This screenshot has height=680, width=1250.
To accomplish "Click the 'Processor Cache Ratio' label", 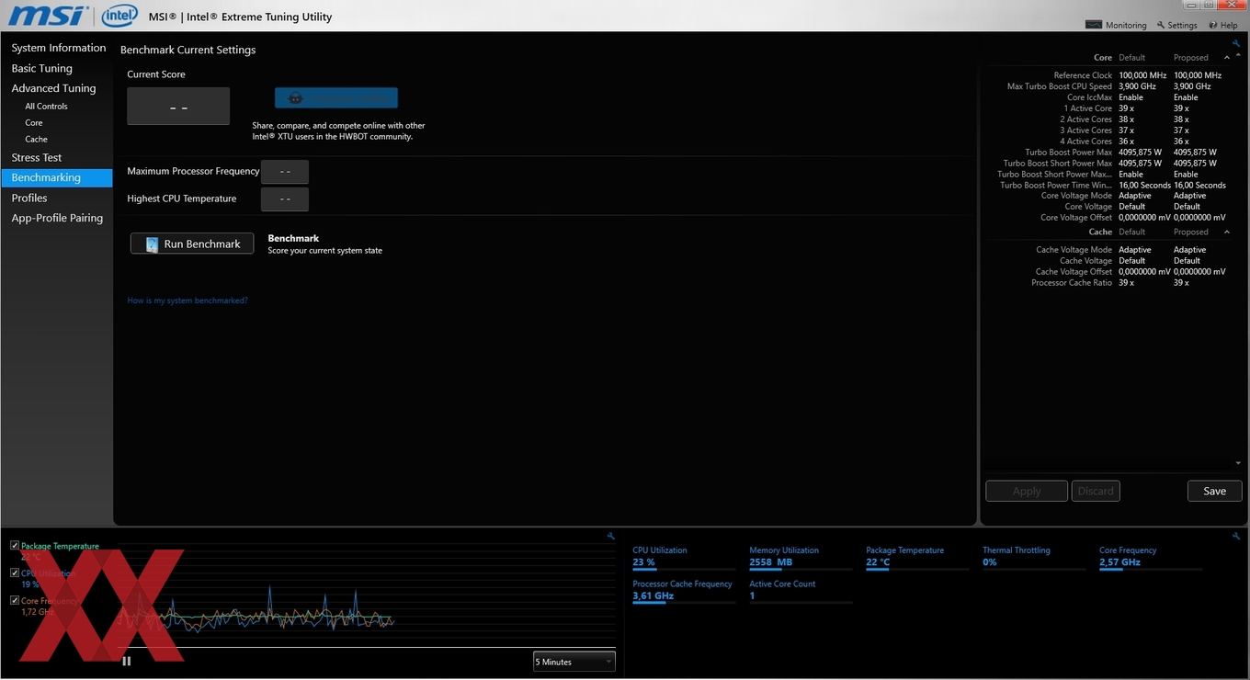I will pos(1072,283).
